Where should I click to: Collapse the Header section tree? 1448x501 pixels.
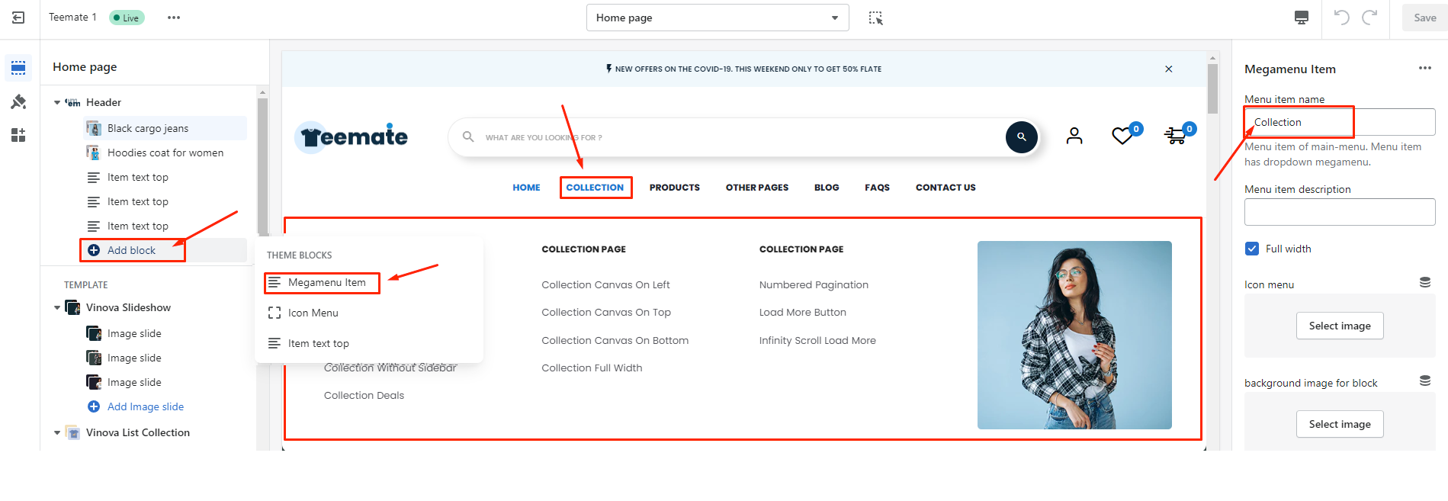(57, 102)
